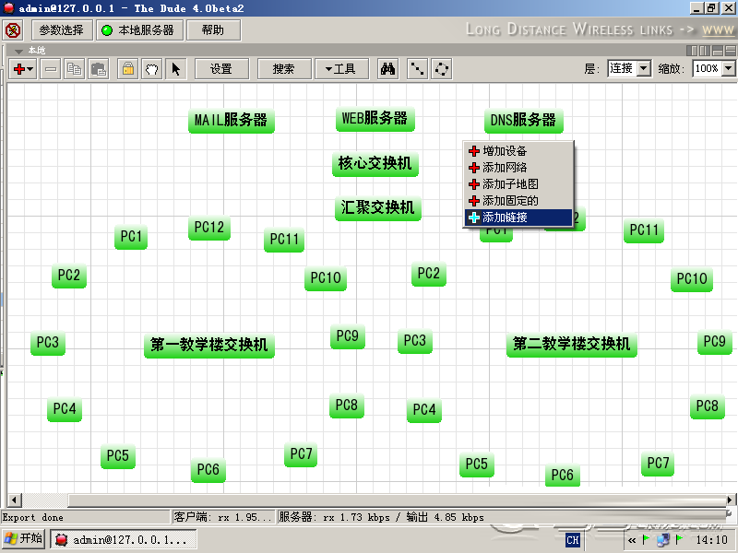Click the horizontal scrollbar thumb
This screenshot has height=553, width=738.
point(398,500)
